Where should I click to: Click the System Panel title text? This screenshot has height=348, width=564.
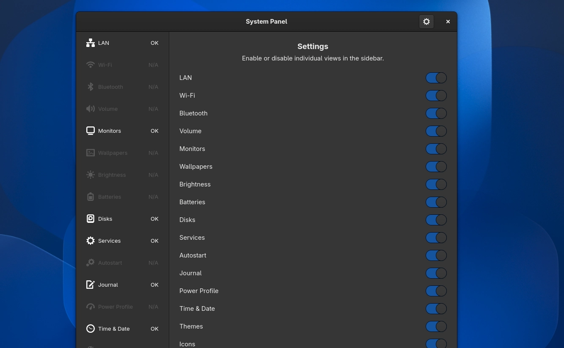pyautogui.click(x=267, y=22)
